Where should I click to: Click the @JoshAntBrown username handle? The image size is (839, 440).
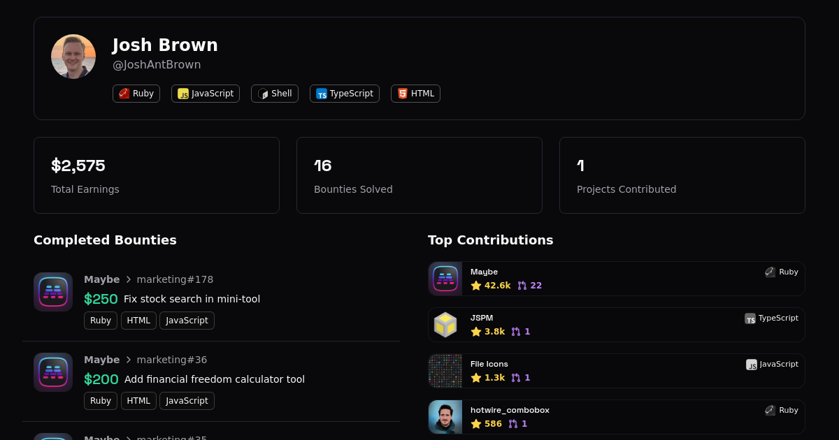[157, 65]
